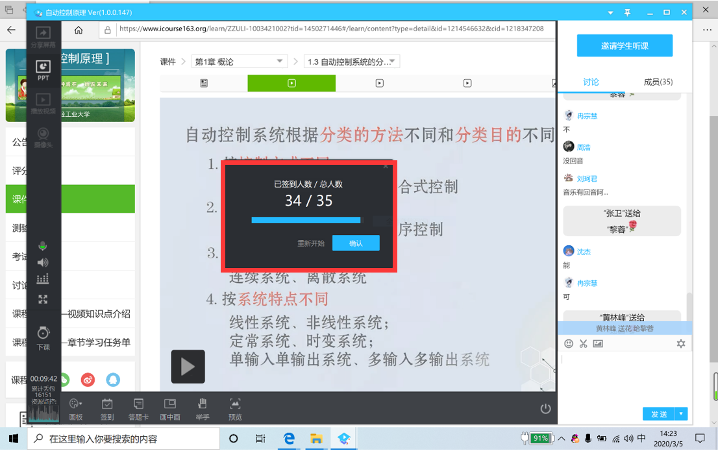Share the course via Weibo icon

(88, 380)
